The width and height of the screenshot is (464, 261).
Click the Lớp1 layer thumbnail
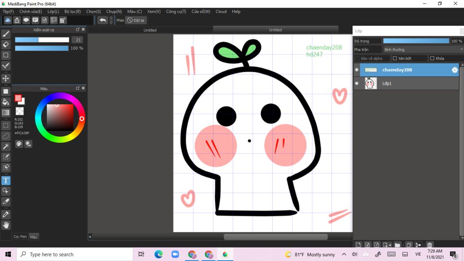(371, 83)
